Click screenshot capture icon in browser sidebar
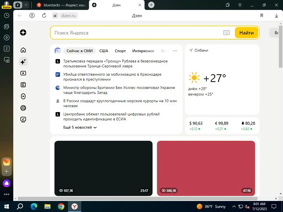The image size is (283, 212). 7,60
